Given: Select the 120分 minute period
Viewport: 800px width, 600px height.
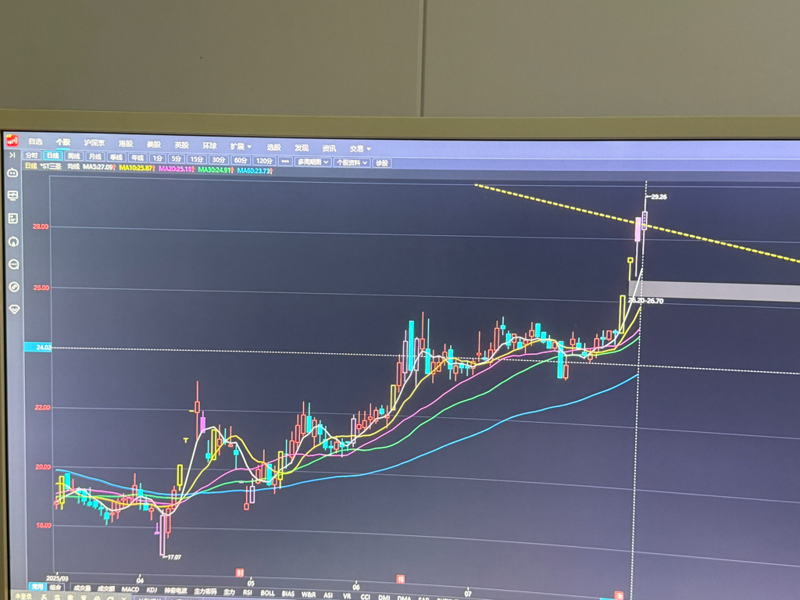Looking at the screenshot, I should (x=264, y=161).
